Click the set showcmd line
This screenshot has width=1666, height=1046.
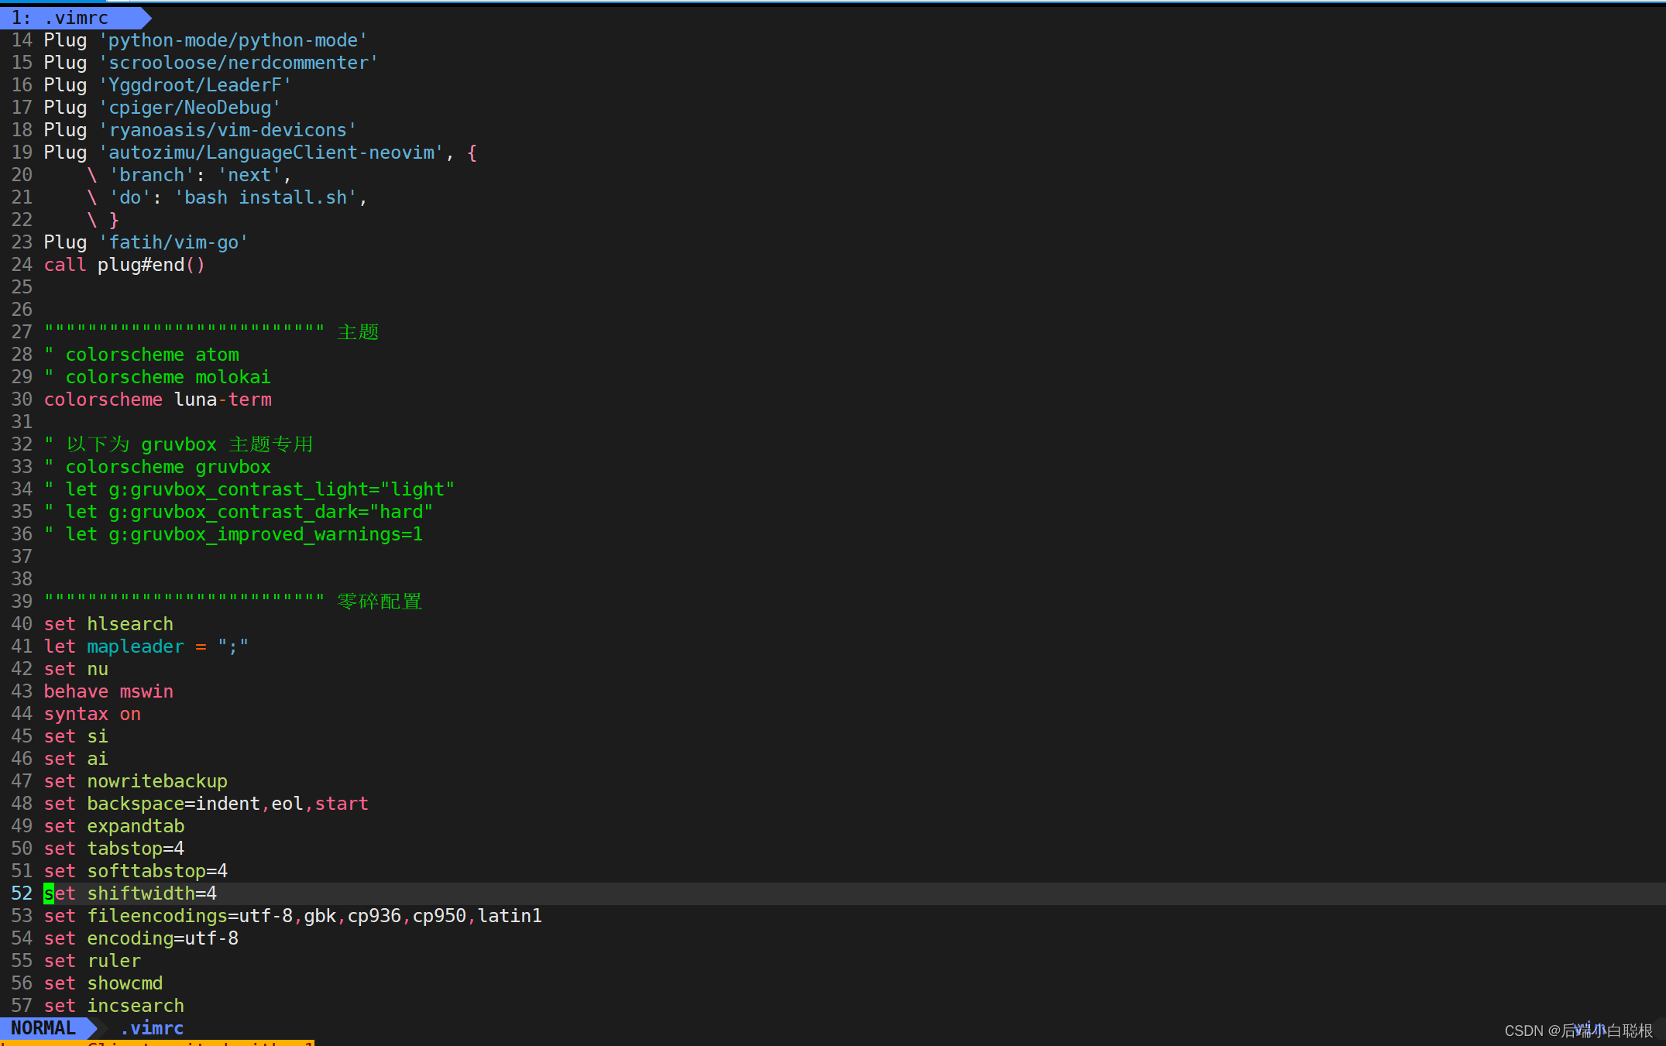coord(103,983)
